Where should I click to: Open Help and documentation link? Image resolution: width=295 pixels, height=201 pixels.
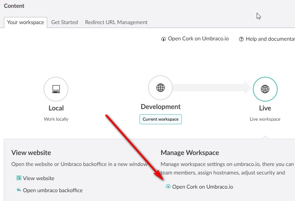click(x=270, y=39)
